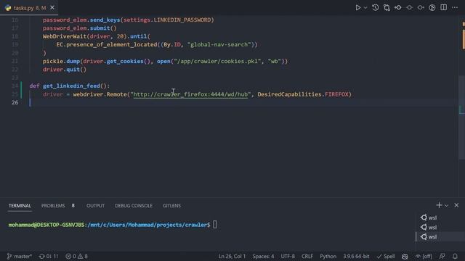Viewport: 465px width, 261px height.
Task: Click "global-nav-search" string
Action: [219, 45]
